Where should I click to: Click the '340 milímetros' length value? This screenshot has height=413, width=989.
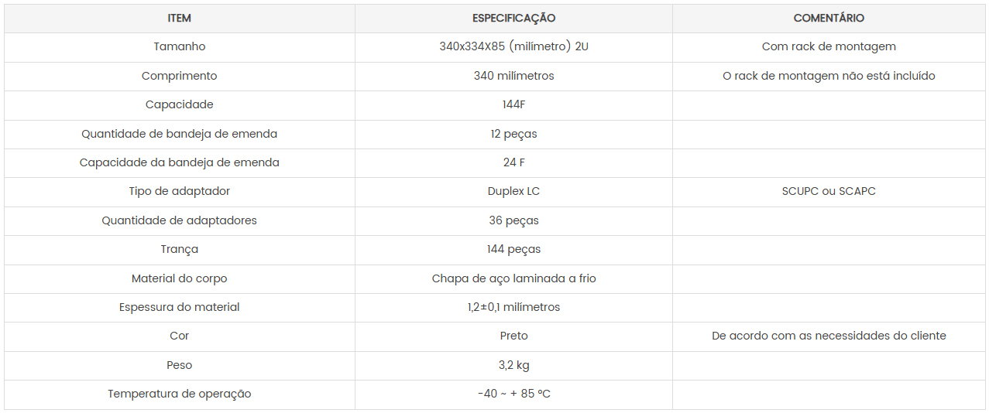(513, 76)
